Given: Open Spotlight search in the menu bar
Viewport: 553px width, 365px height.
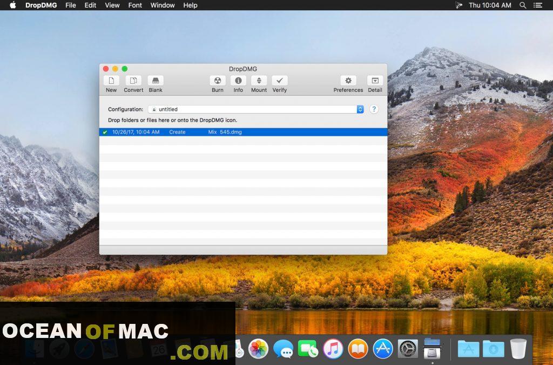Looking at the screenshot, I should [x=523, y=5].
